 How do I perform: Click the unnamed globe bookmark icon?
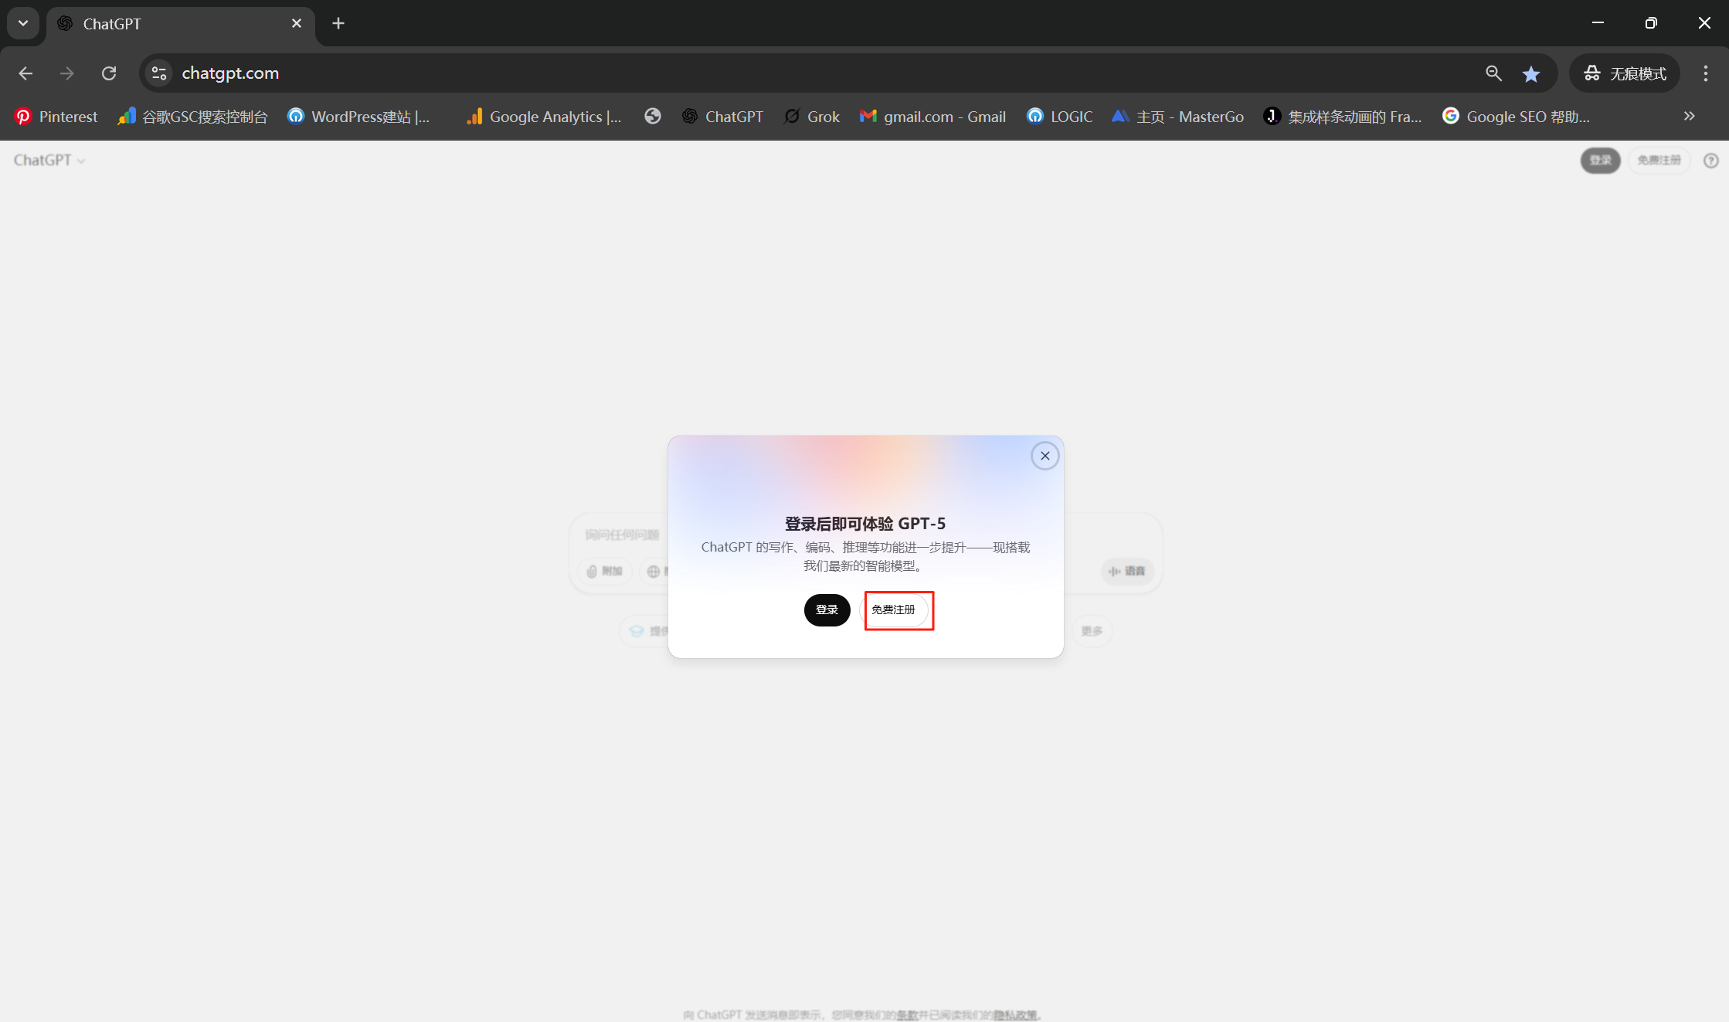pos(652,117)
